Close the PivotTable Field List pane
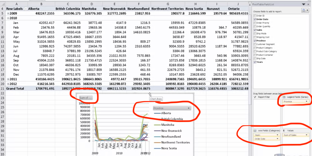This screenshot has width=312, height=156. (308, 4)
